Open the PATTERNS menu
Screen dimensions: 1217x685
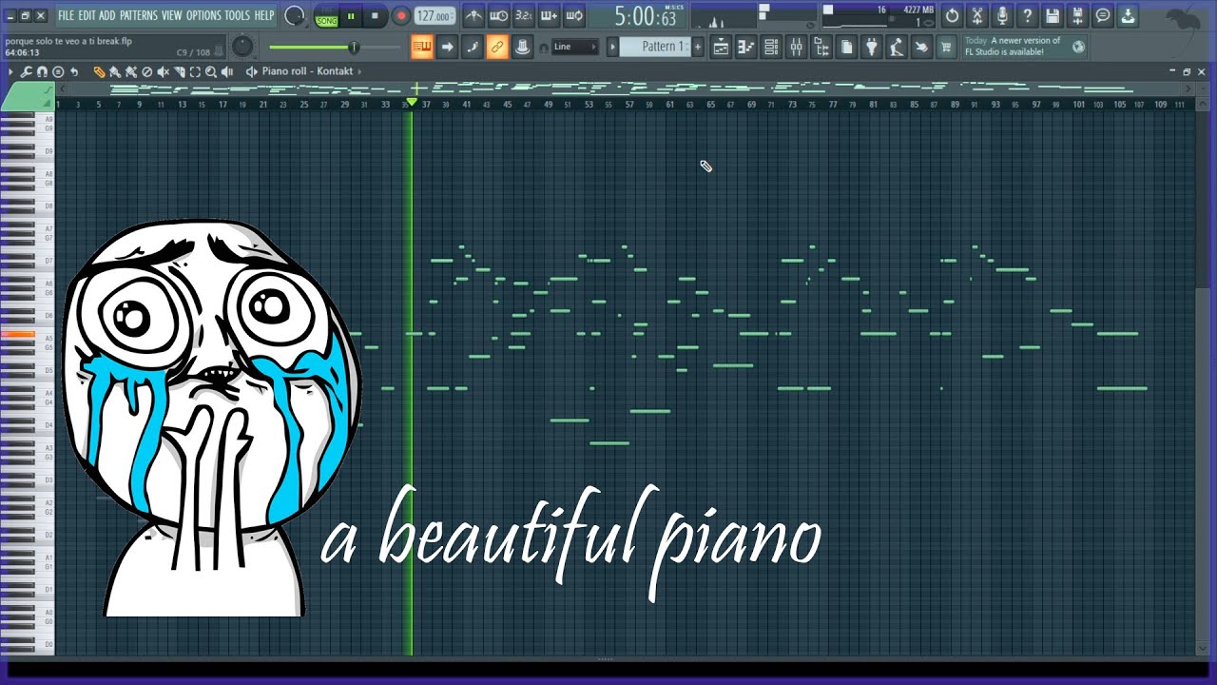(139, 15)
